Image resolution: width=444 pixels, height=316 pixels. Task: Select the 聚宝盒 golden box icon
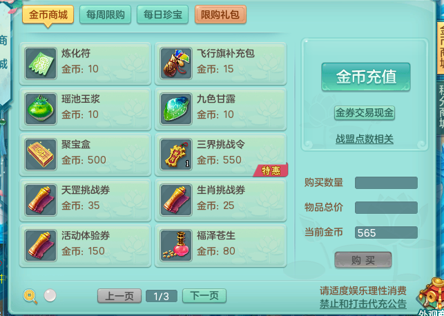41,155
